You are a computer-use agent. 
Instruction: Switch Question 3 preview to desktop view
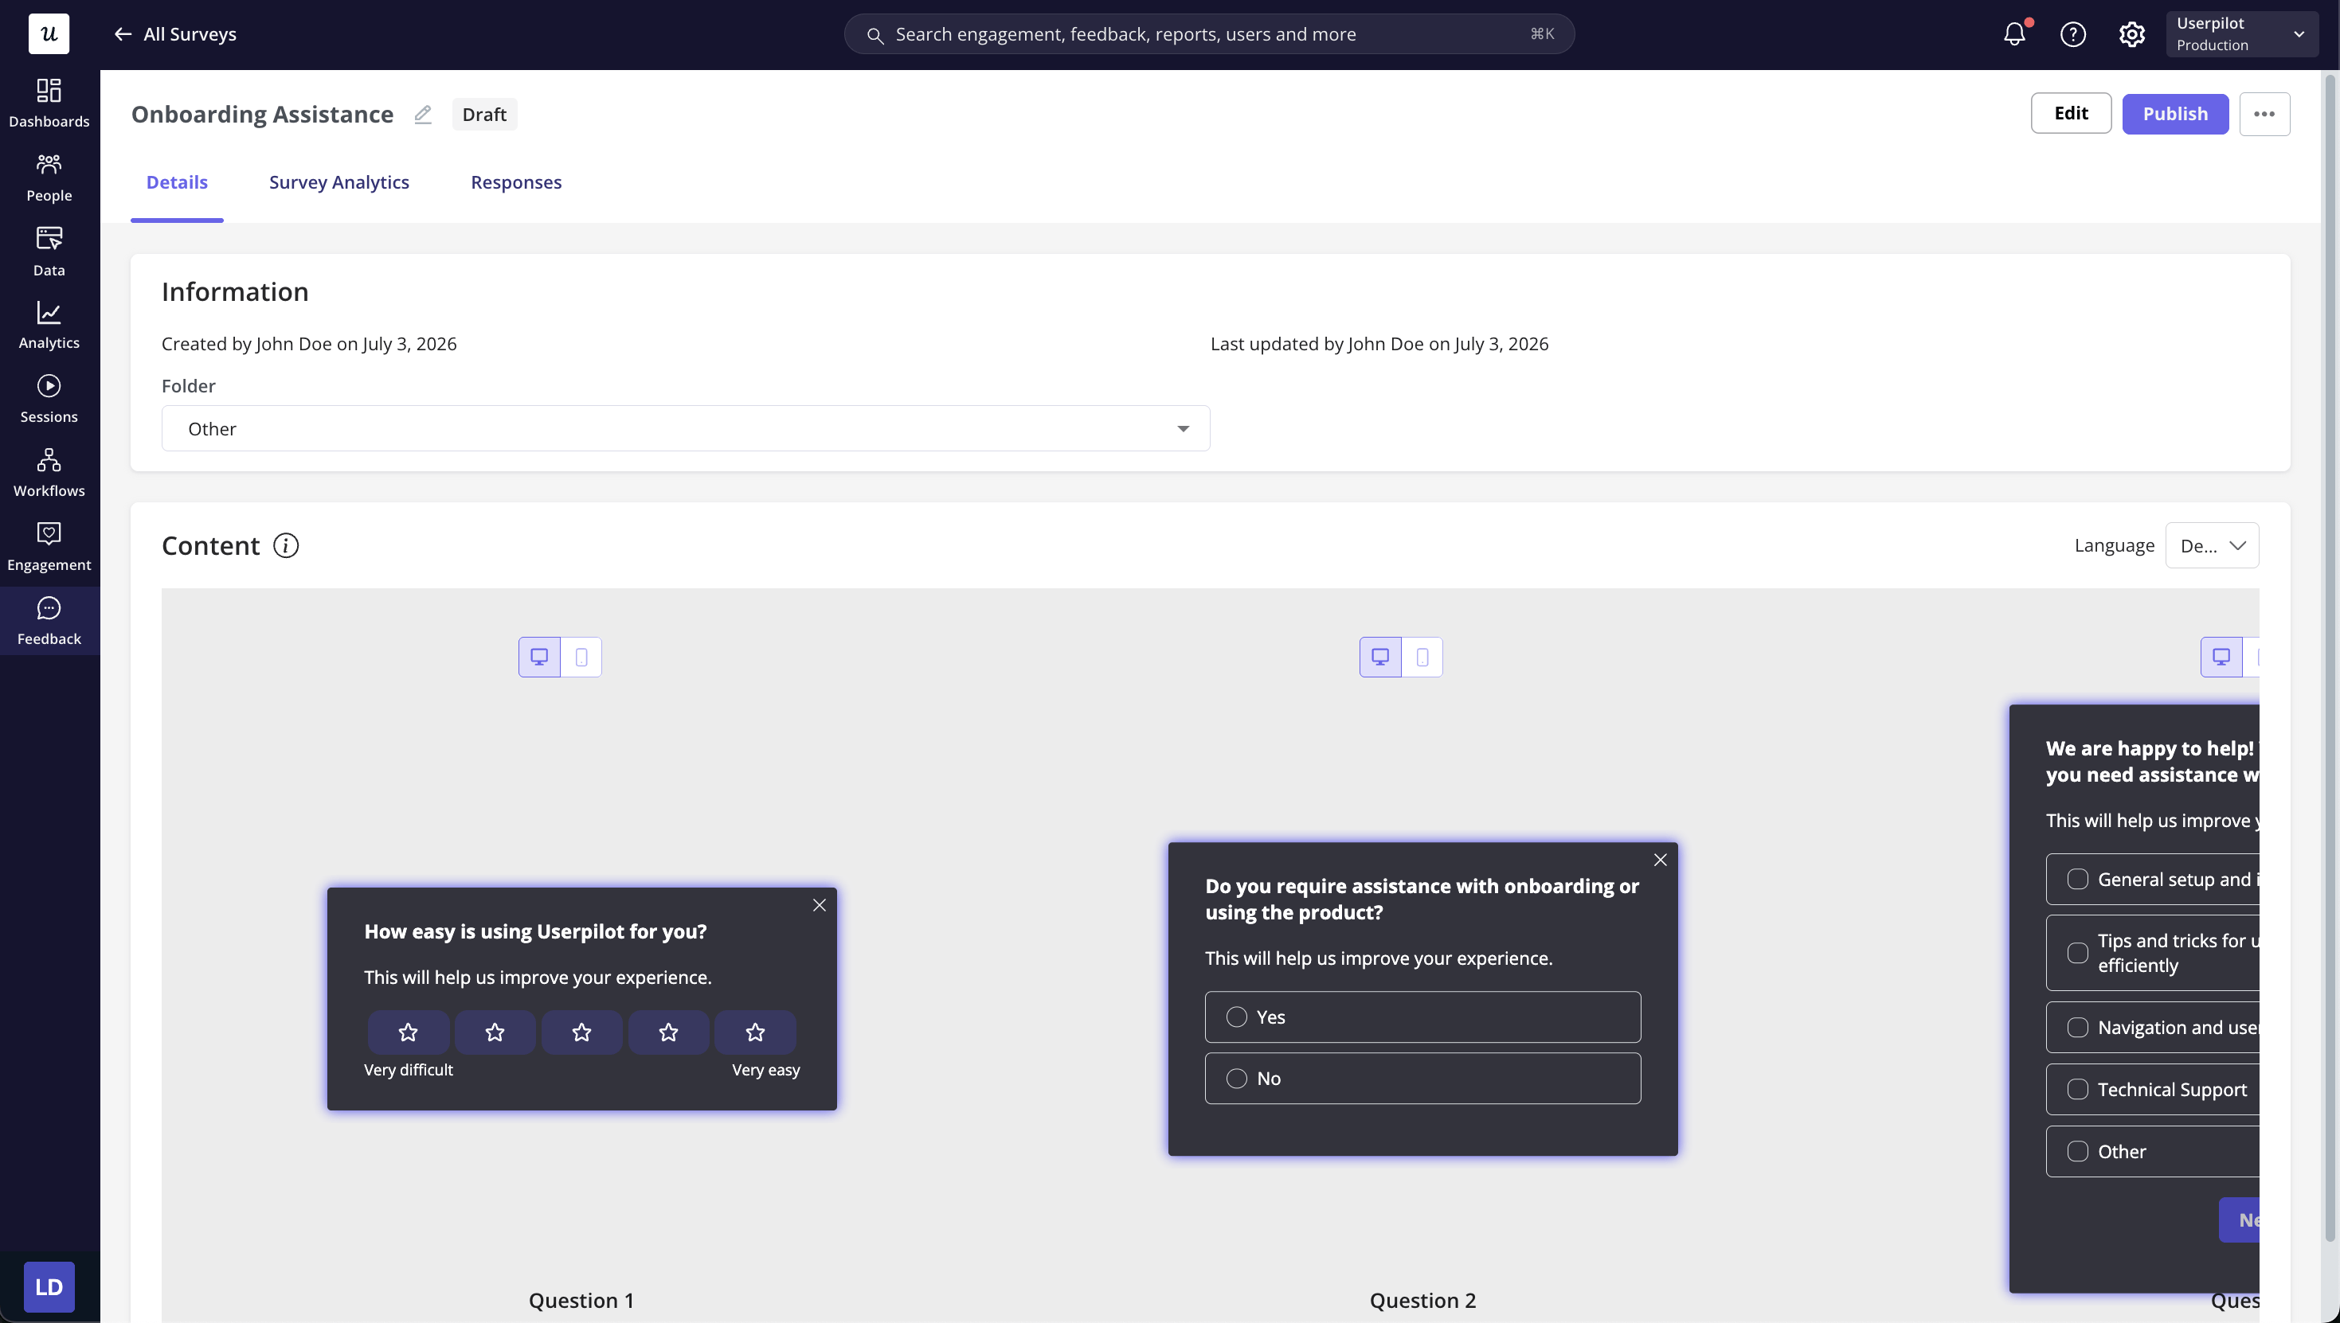2221,657
